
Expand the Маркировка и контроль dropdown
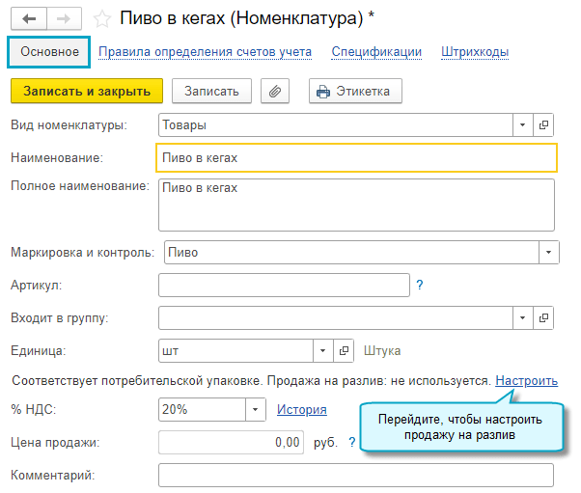[548, 252]
